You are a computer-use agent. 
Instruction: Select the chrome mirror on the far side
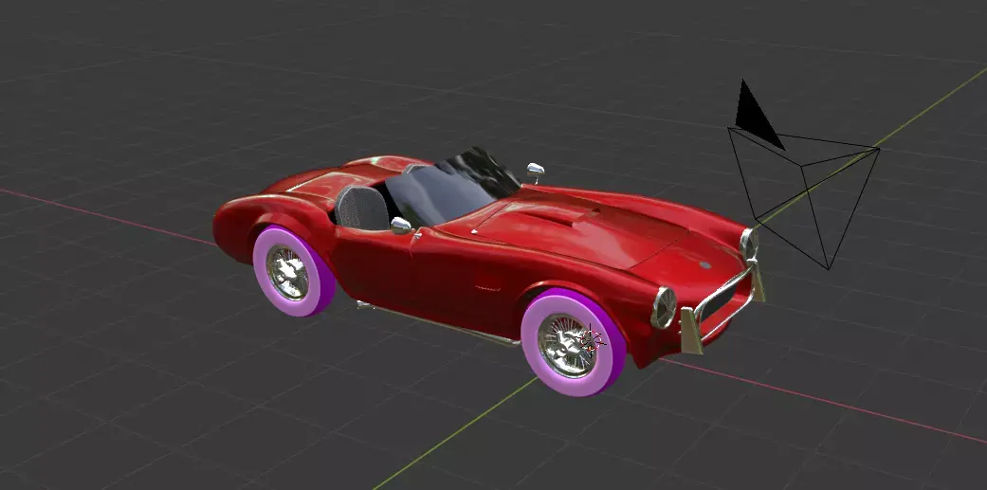tap(535, 170)
